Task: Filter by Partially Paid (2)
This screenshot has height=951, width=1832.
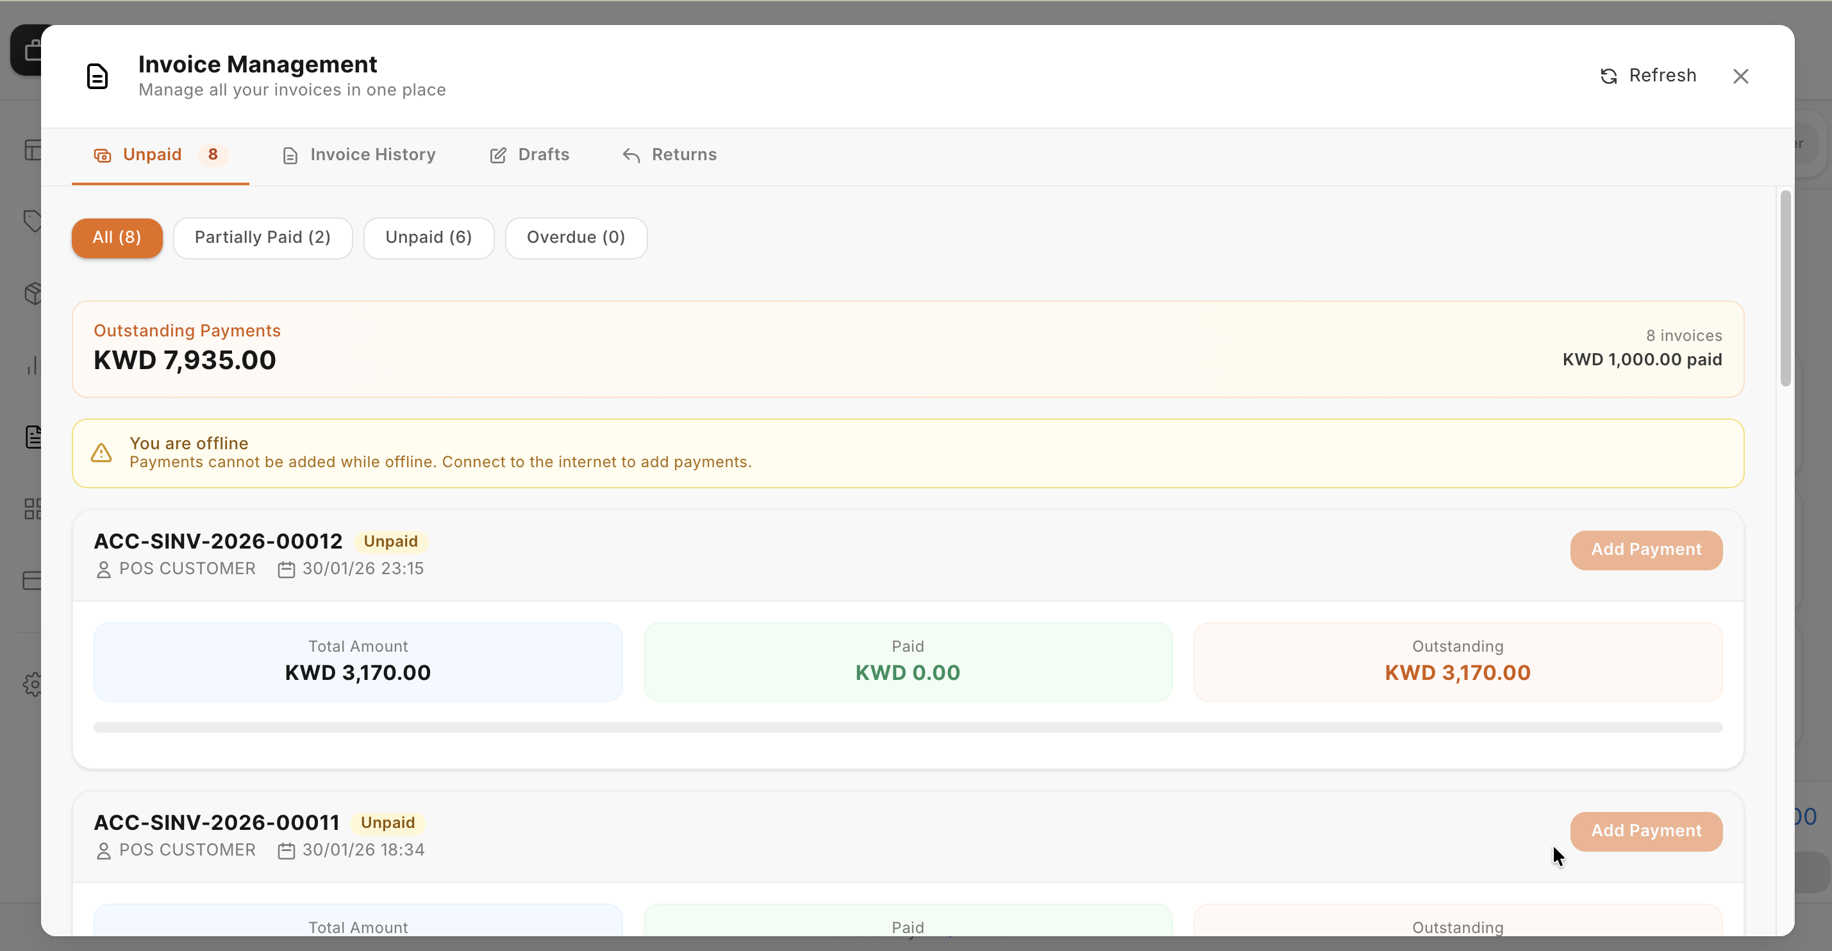Action: [263, 237]
